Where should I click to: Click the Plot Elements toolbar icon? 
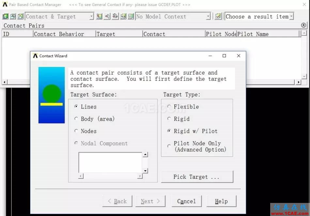coord(99,16)
